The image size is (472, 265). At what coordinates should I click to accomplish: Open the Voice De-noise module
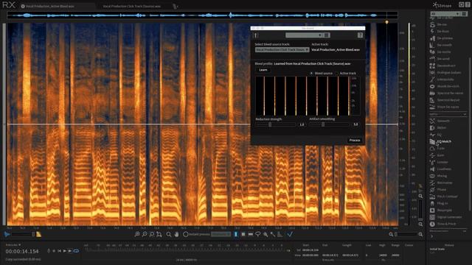pyautogui.click(x=448, y=107)
